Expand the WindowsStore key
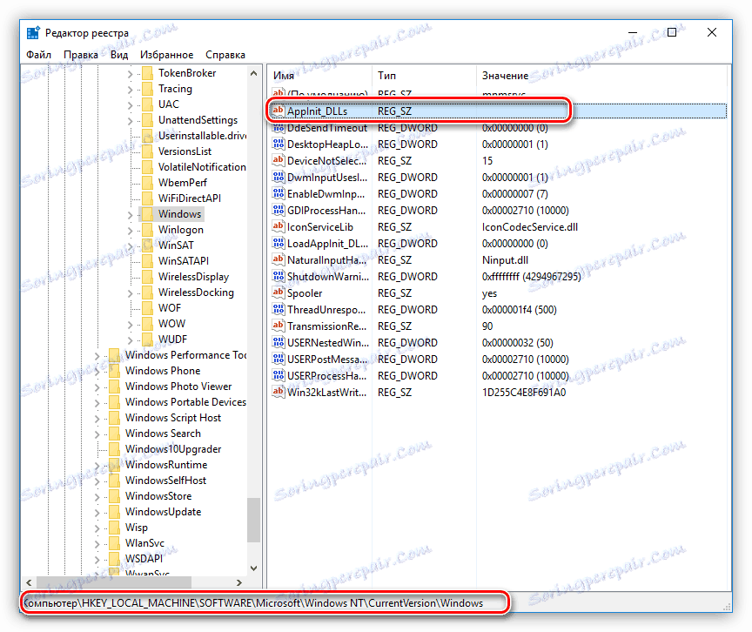The image size is (752, 632). click(x=97, y=497)
